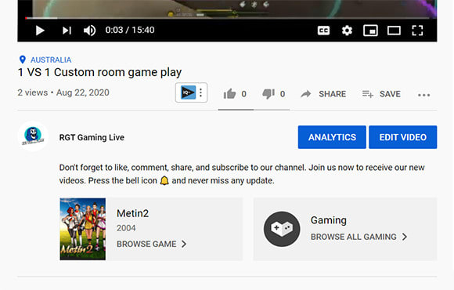
Task: Open more actions ellipsis menu
Action: 424,95
